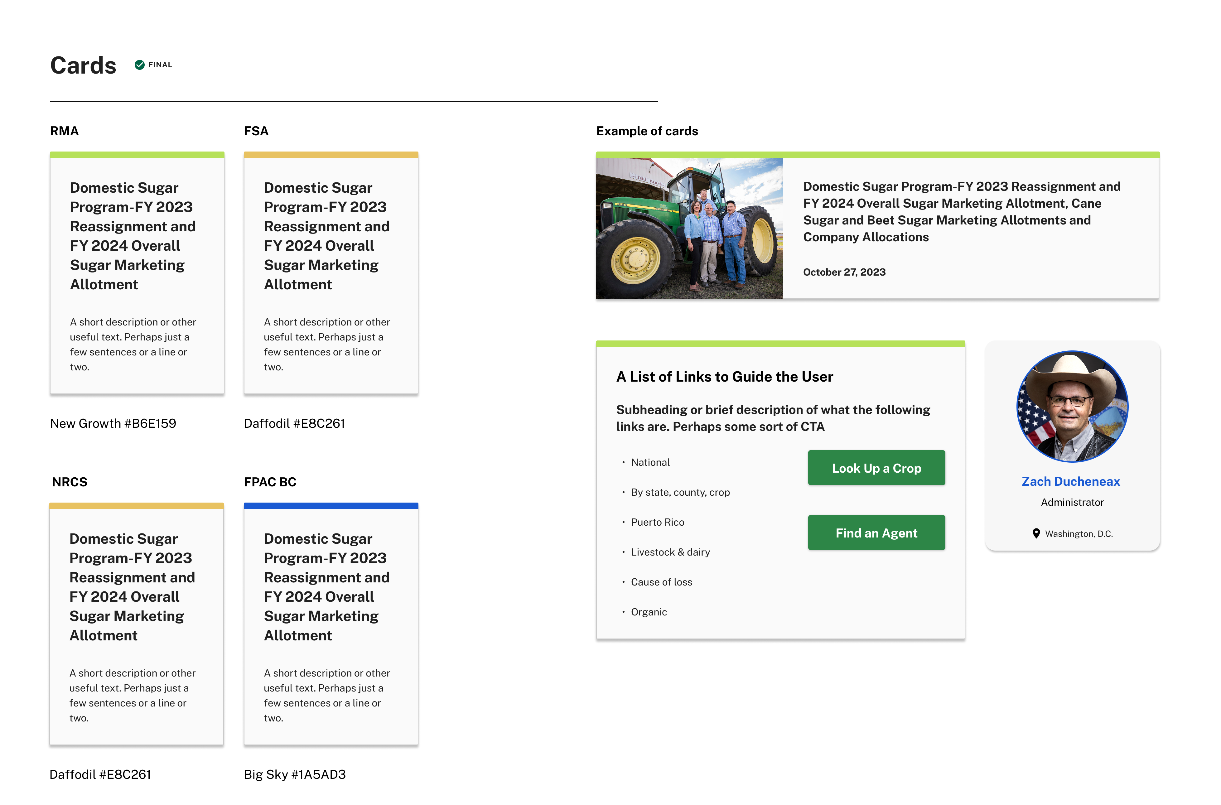Click the green FINAL checkmark icon

[x=139, y=65]
